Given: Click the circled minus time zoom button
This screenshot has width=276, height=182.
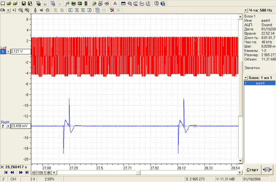Looking at the screenshot, I should pyautogui.click(x=34, y=172).
